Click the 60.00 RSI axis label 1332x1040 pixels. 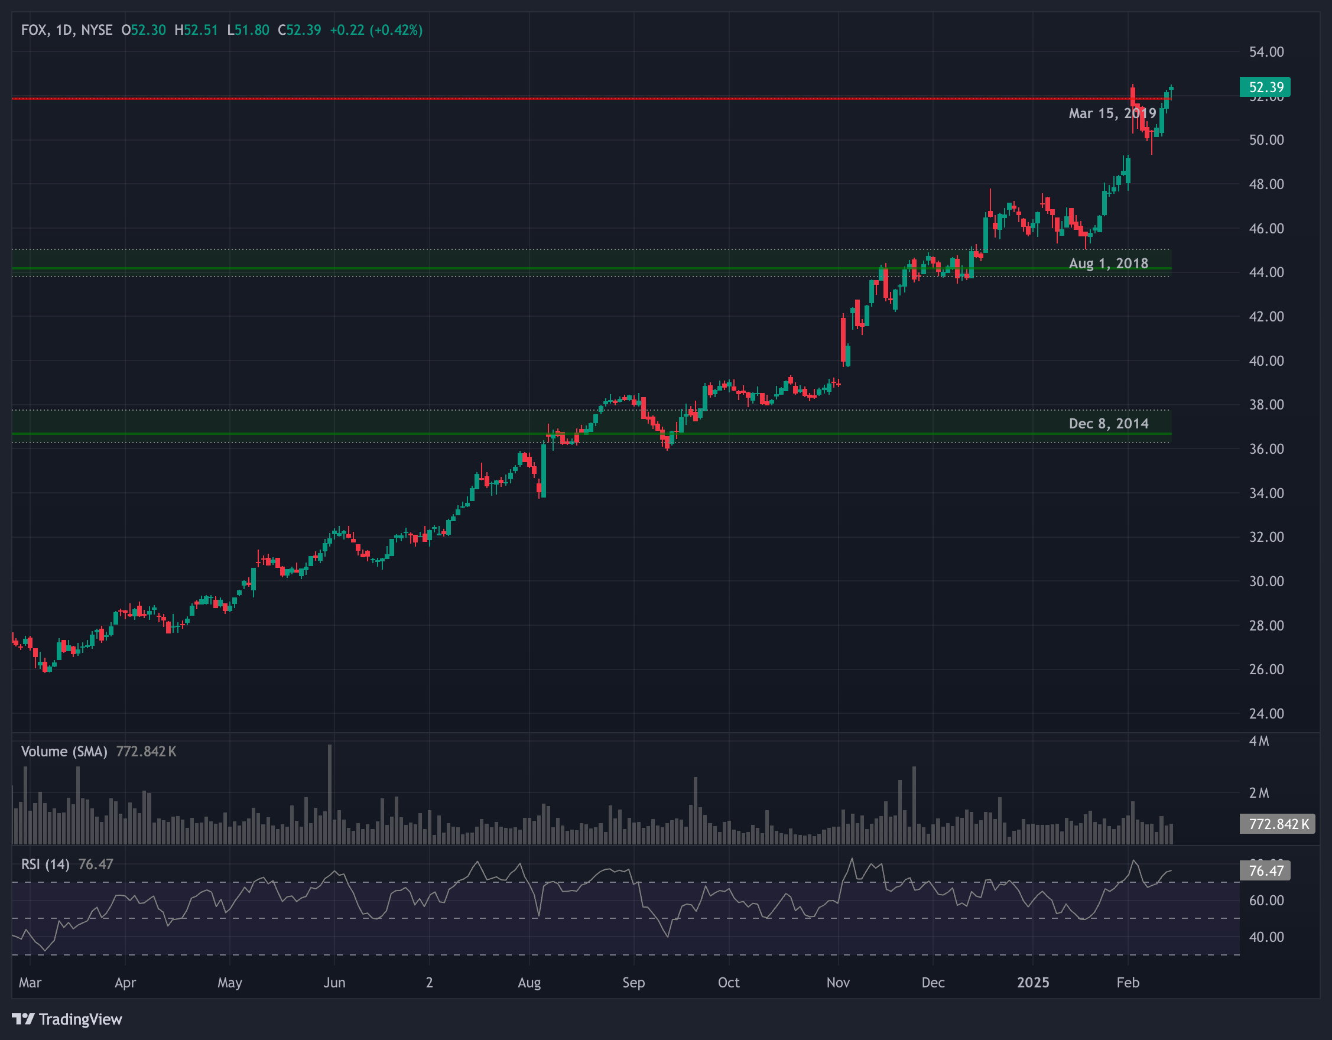click(x=1266, y=901)
